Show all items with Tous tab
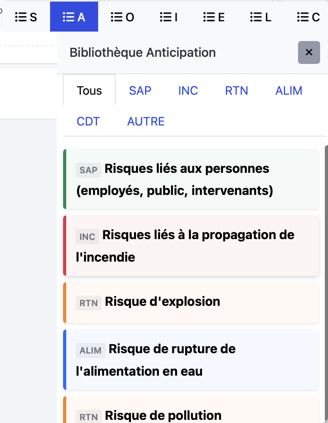This screenshot has height=423, width=328. point(89,91)
